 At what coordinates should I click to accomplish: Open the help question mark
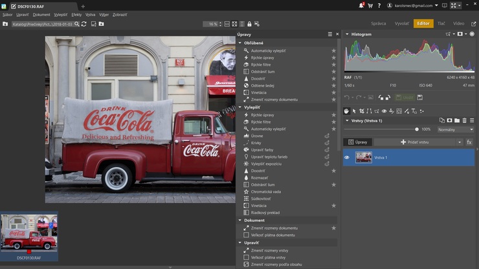[379, 5]
